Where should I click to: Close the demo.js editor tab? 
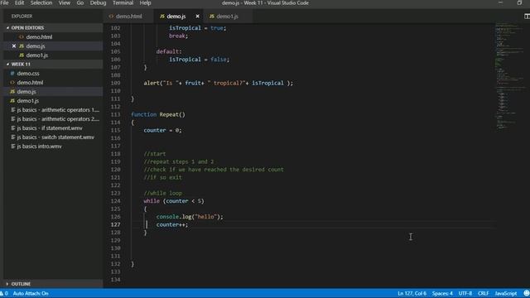[197, 17]
